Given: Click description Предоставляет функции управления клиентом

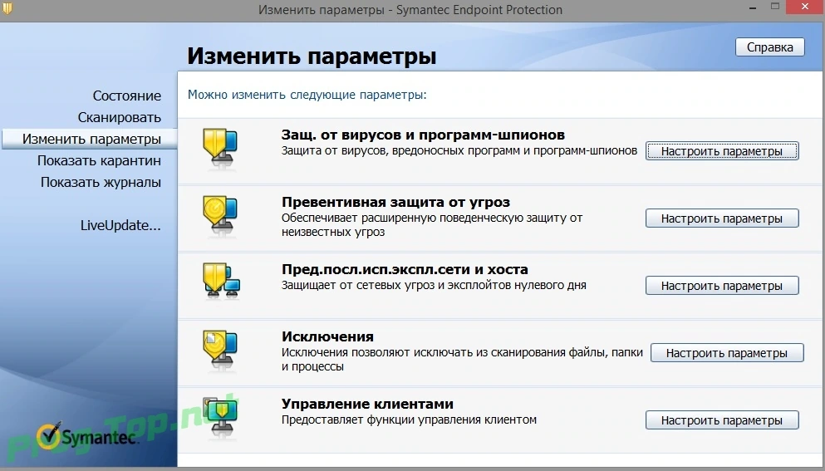Looking at the screenshot, I should (409, 420).
